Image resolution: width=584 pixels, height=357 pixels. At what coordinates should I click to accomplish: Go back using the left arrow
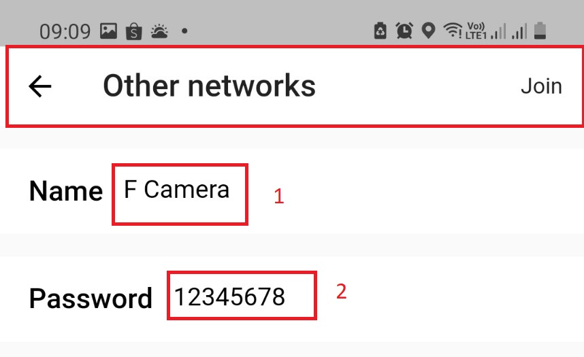click(40, 86)
